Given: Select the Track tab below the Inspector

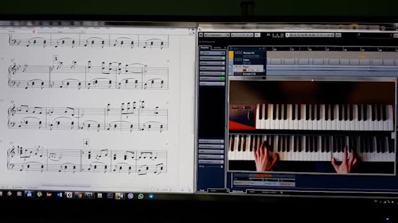Looking at the screenshot, I should click(202, 190).
